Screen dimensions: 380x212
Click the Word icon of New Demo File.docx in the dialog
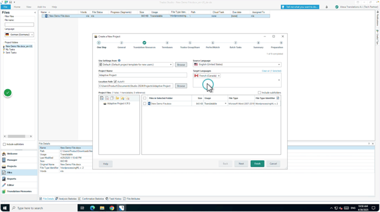pyautogui.click(x=149, y=104)
